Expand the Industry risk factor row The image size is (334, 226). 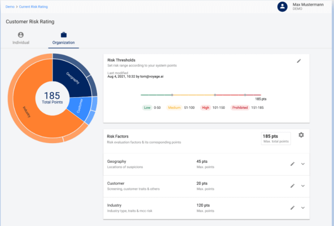click(x=303, y=208)
